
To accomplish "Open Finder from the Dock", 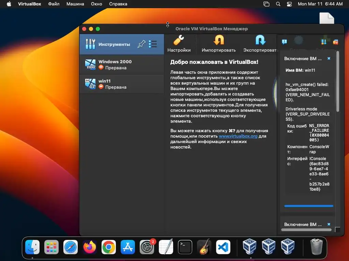I will (32, 247).
